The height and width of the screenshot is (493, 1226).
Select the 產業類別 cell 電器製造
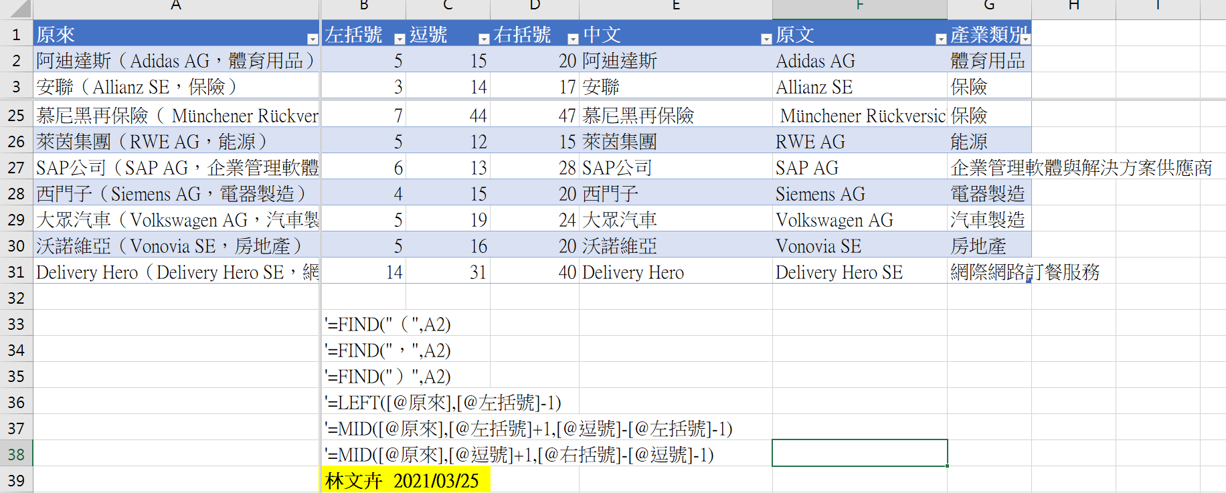tap(989, 193)
